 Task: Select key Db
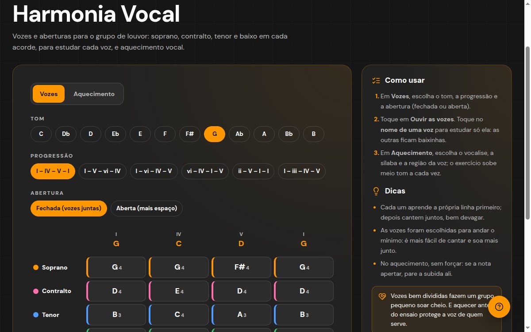click(x=66, y=134)
